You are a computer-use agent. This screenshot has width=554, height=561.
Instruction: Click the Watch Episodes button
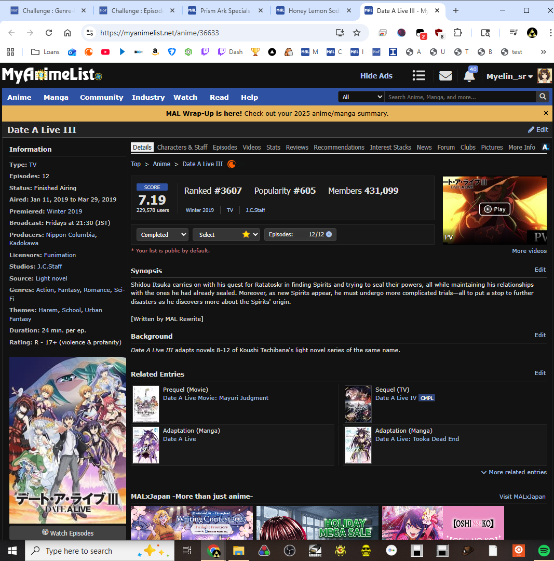(x=67, y=533)
